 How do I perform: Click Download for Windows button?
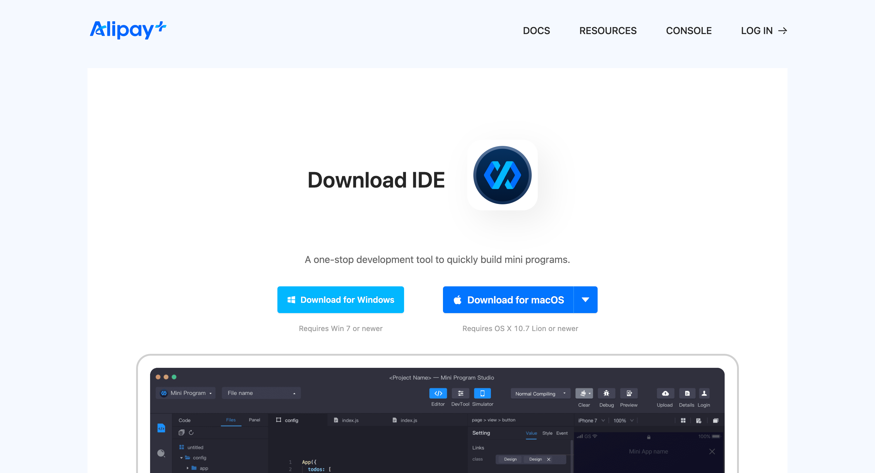340,300
